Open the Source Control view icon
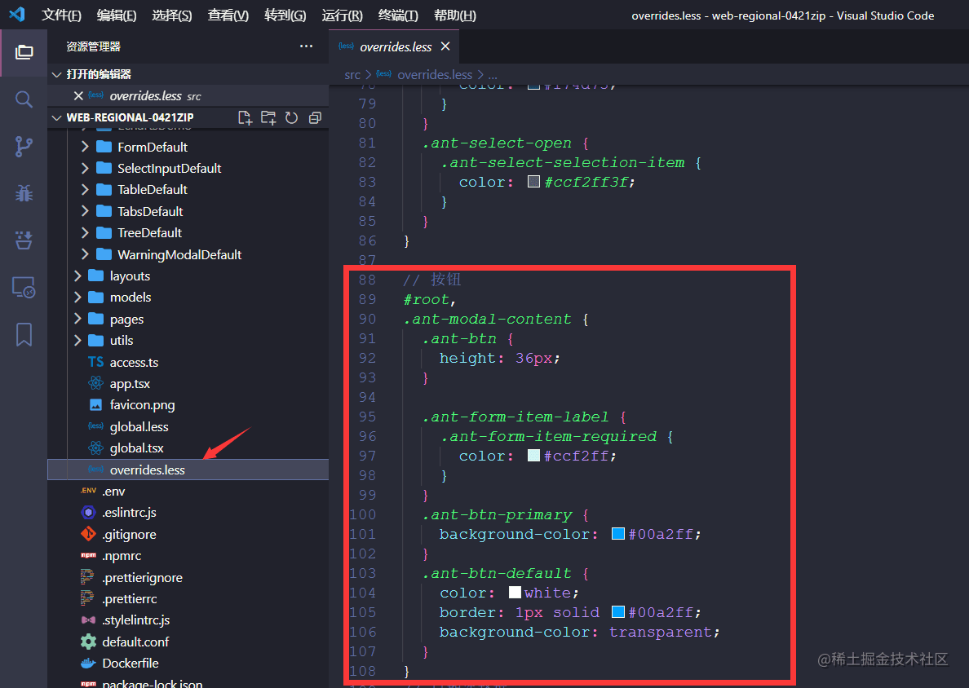This screenshot has height=688, width=969. (24, 147)
